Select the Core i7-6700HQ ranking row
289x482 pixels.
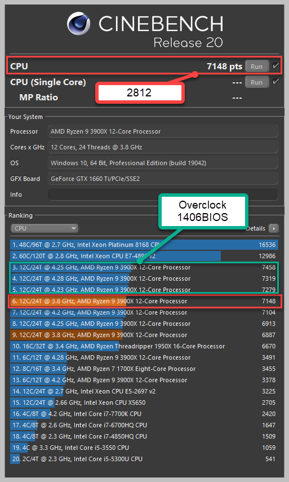pos(144,425)
